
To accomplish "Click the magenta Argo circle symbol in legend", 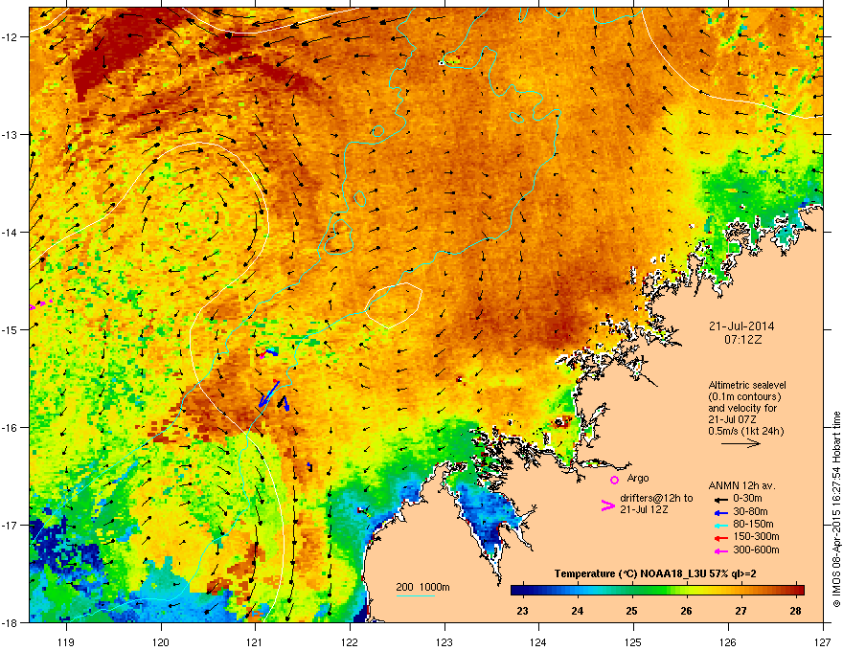I will coord(614,480).
